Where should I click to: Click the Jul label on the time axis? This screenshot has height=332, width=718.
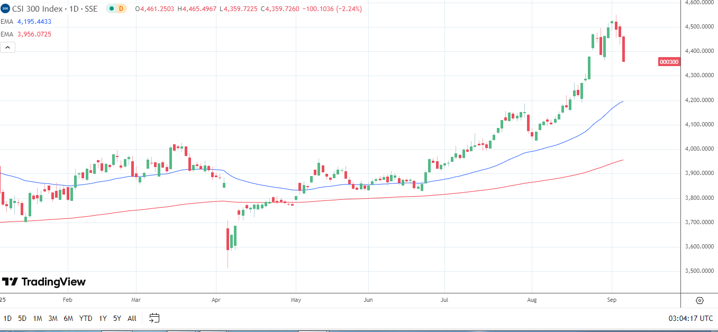pos(444,300)
